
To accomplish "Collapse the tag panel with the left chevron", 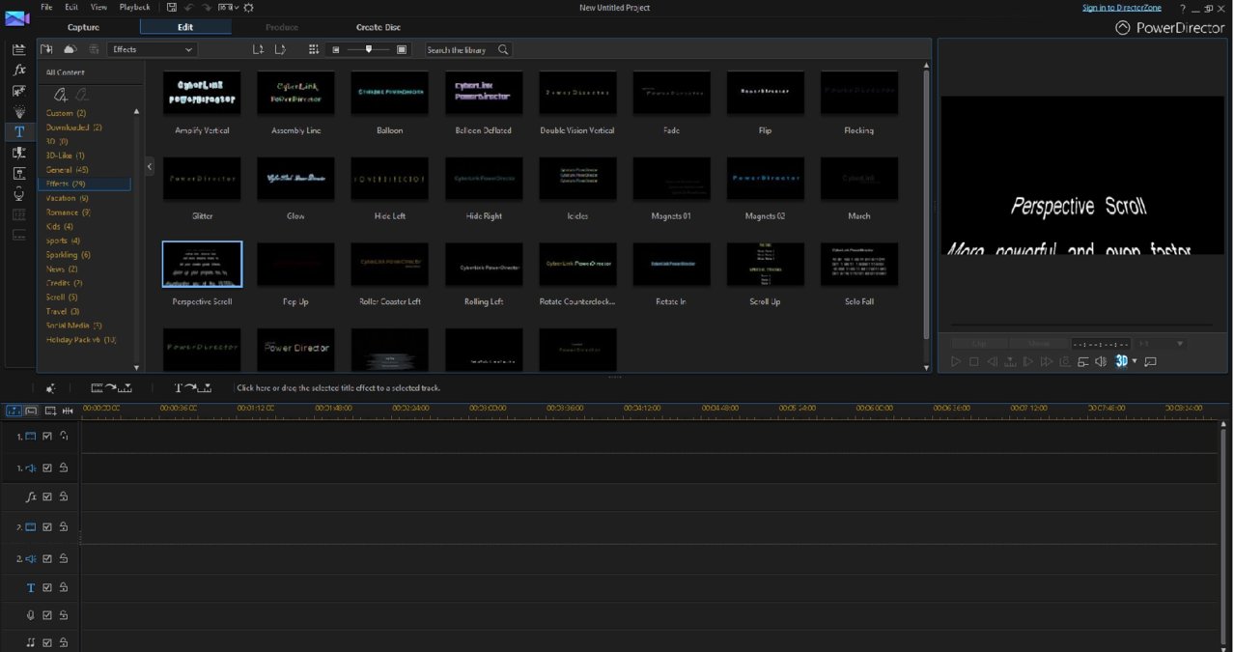I will coord(150,166).
